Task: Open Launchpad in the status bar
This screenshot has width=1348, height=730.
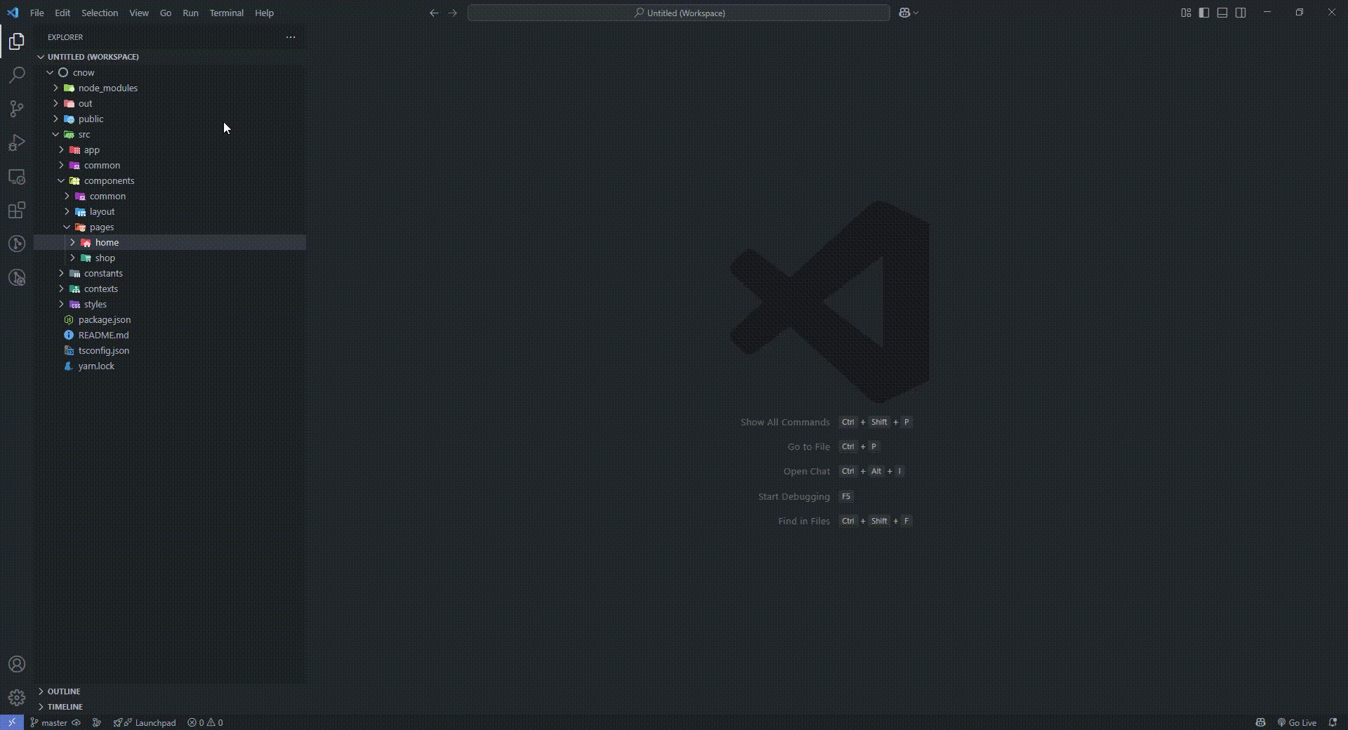Action: (x=145, y=722)
